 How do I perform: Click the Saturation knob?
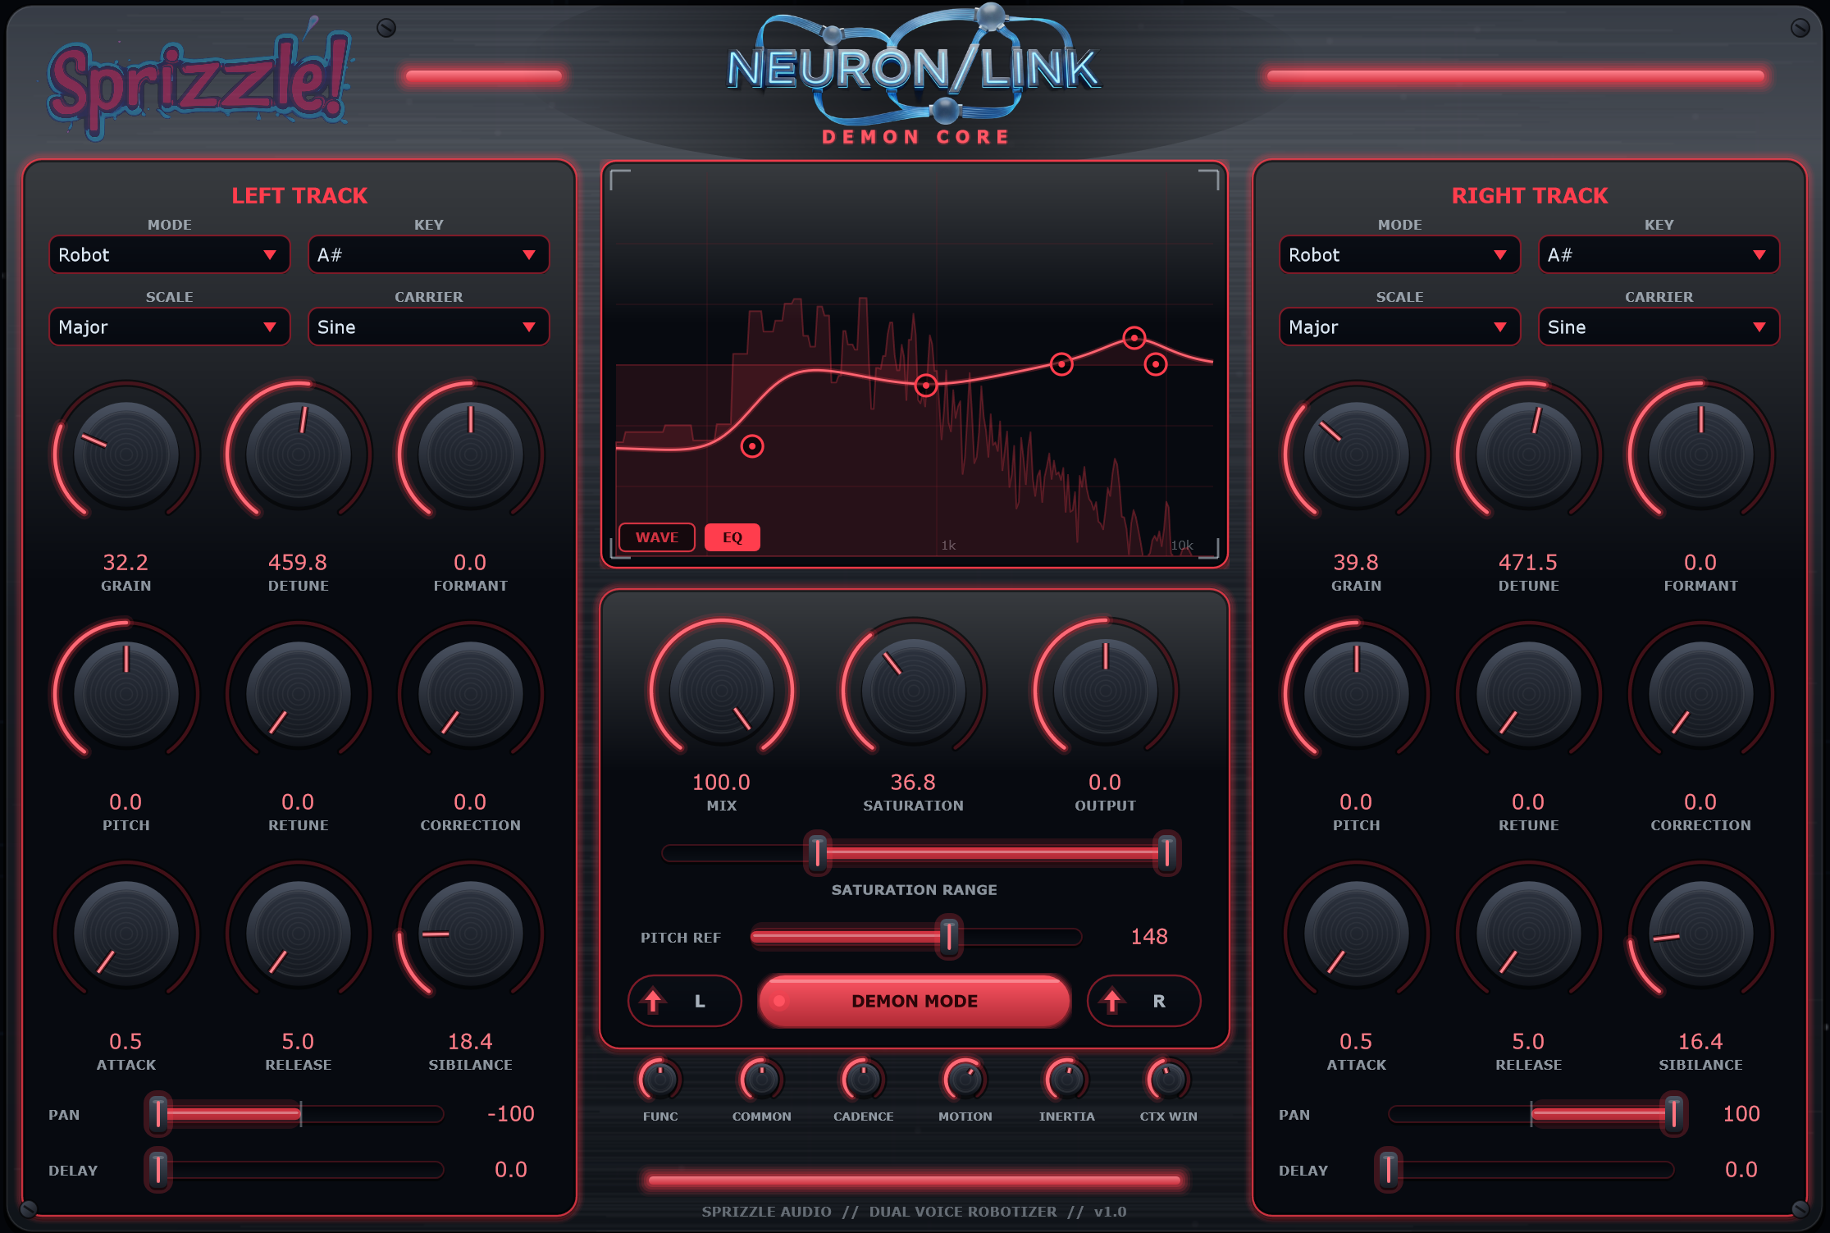click(914, 691)
